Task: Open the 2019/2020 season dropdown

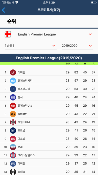Action: (x=77, y=46)
